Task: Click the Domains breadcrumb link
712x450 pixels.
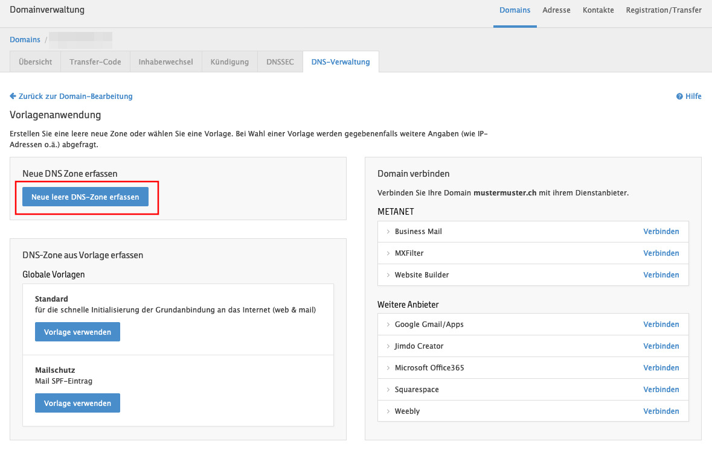Action: [x=25, y=40]
